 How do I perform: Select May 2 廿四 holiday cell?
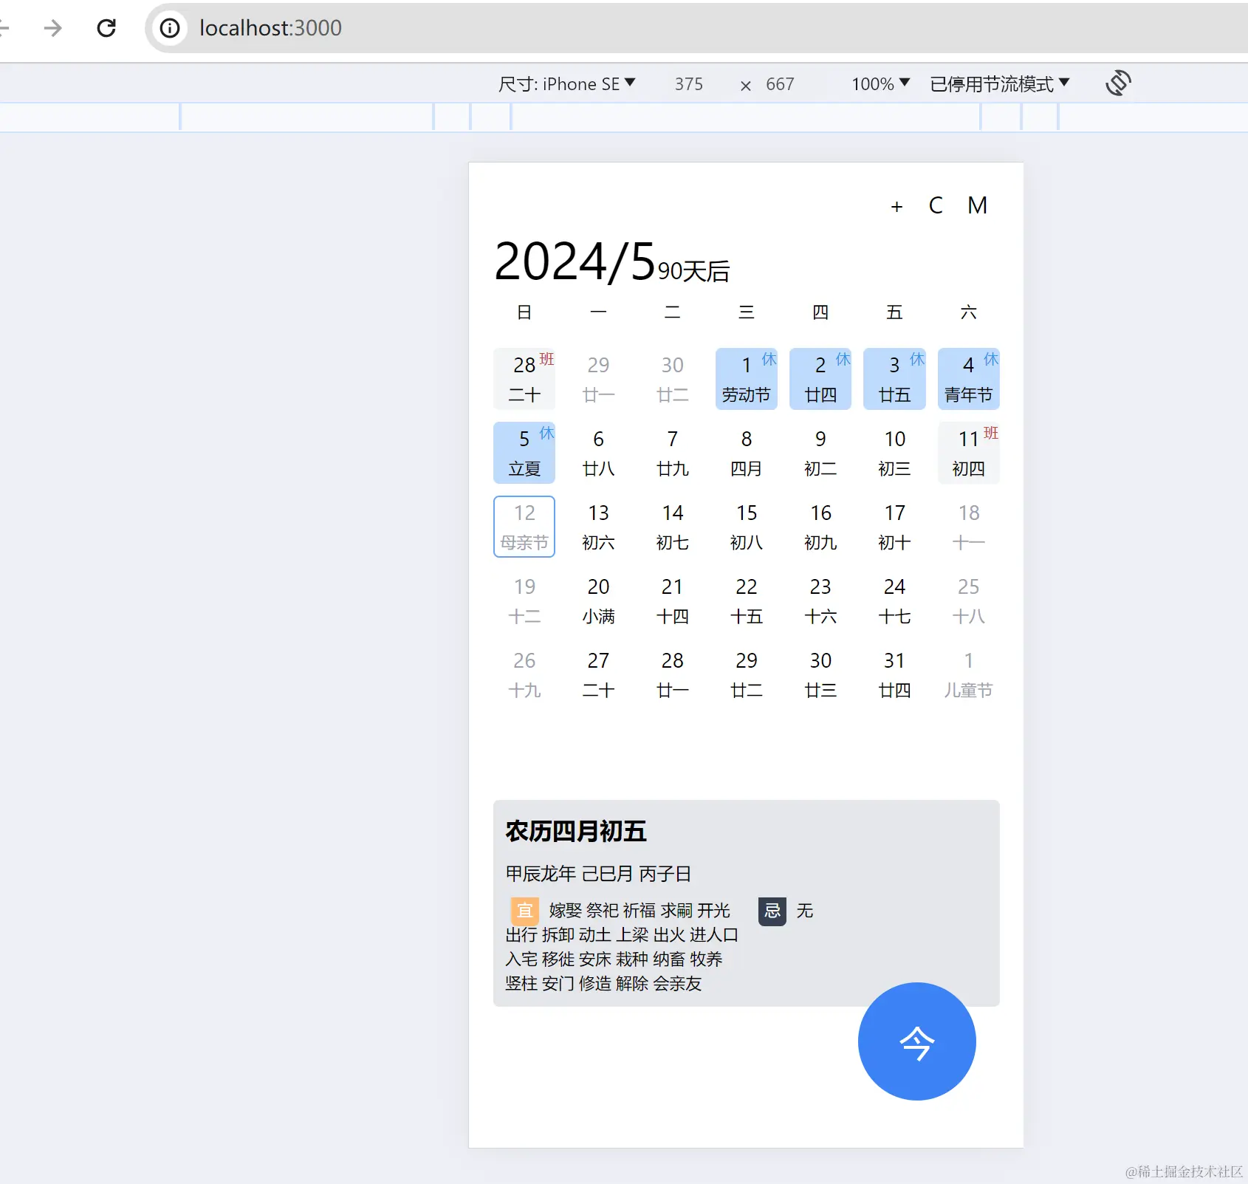click(820, 379)
